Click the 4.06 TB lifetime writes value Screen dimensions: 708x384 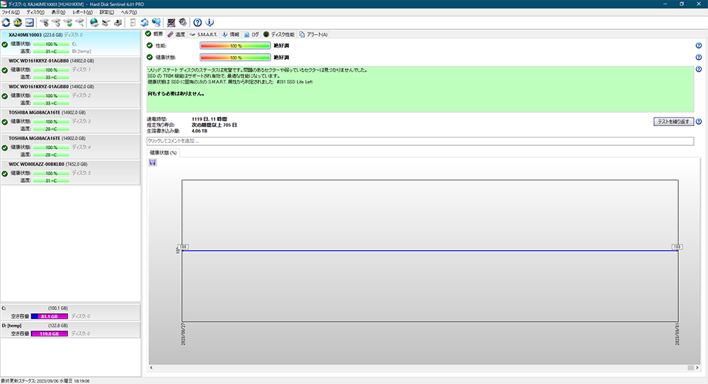tap(199, 130)
